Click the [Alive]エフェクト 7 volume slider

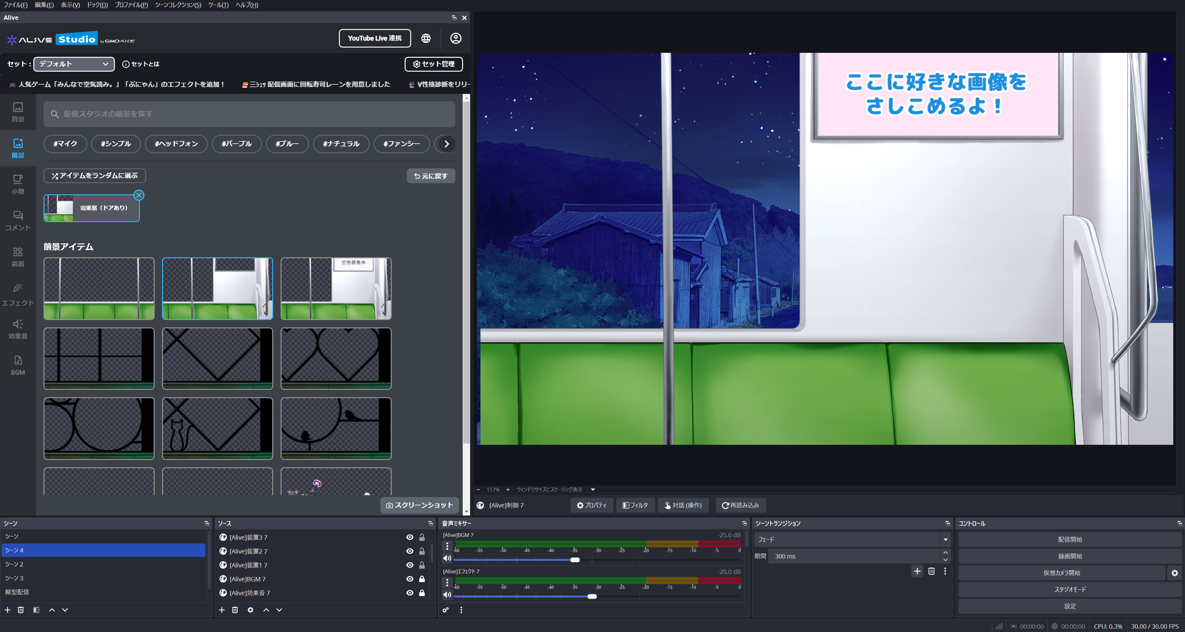[x=592, y=596]
